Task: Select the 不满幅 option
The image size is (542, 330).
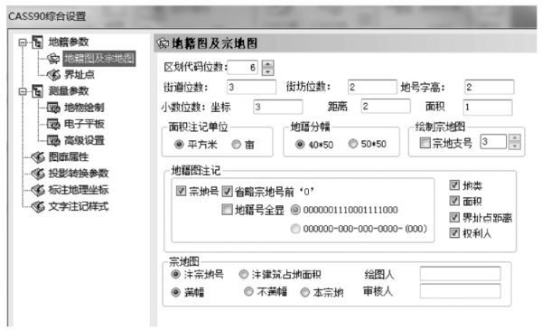Action: 248,292
